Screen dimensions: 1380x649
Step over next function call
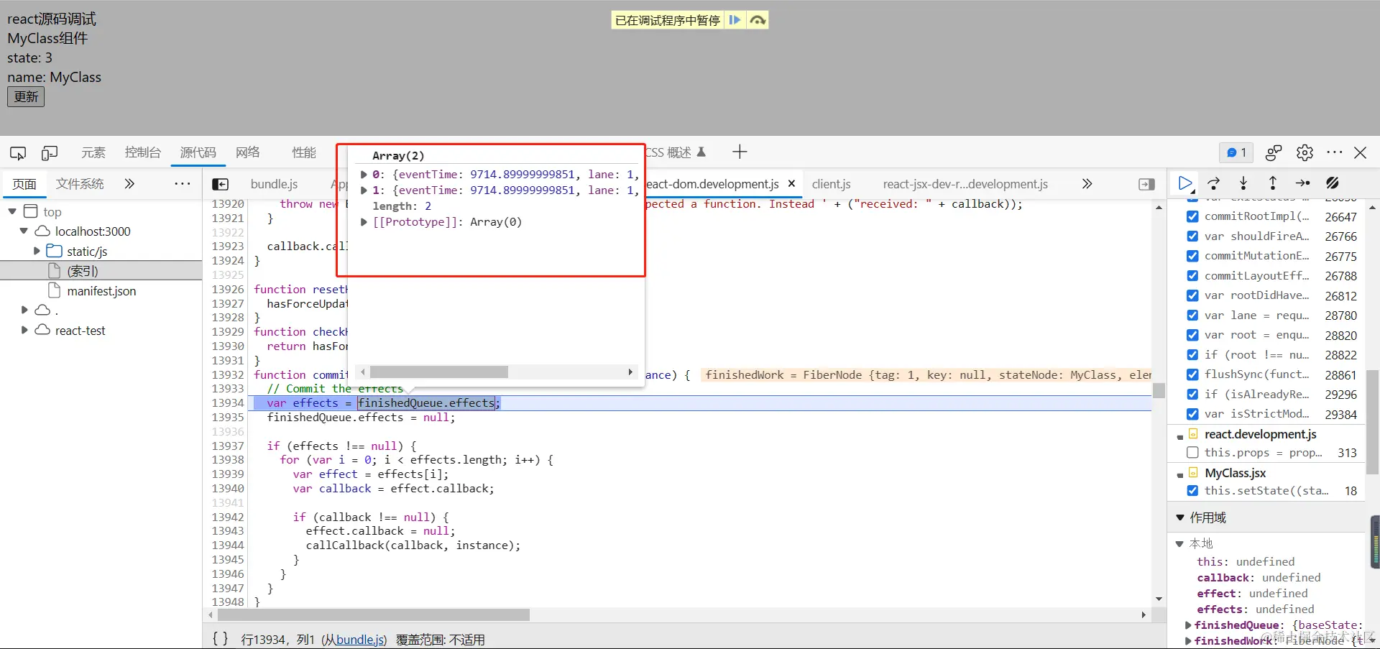pyautogui.click(x=1214, y=183)
